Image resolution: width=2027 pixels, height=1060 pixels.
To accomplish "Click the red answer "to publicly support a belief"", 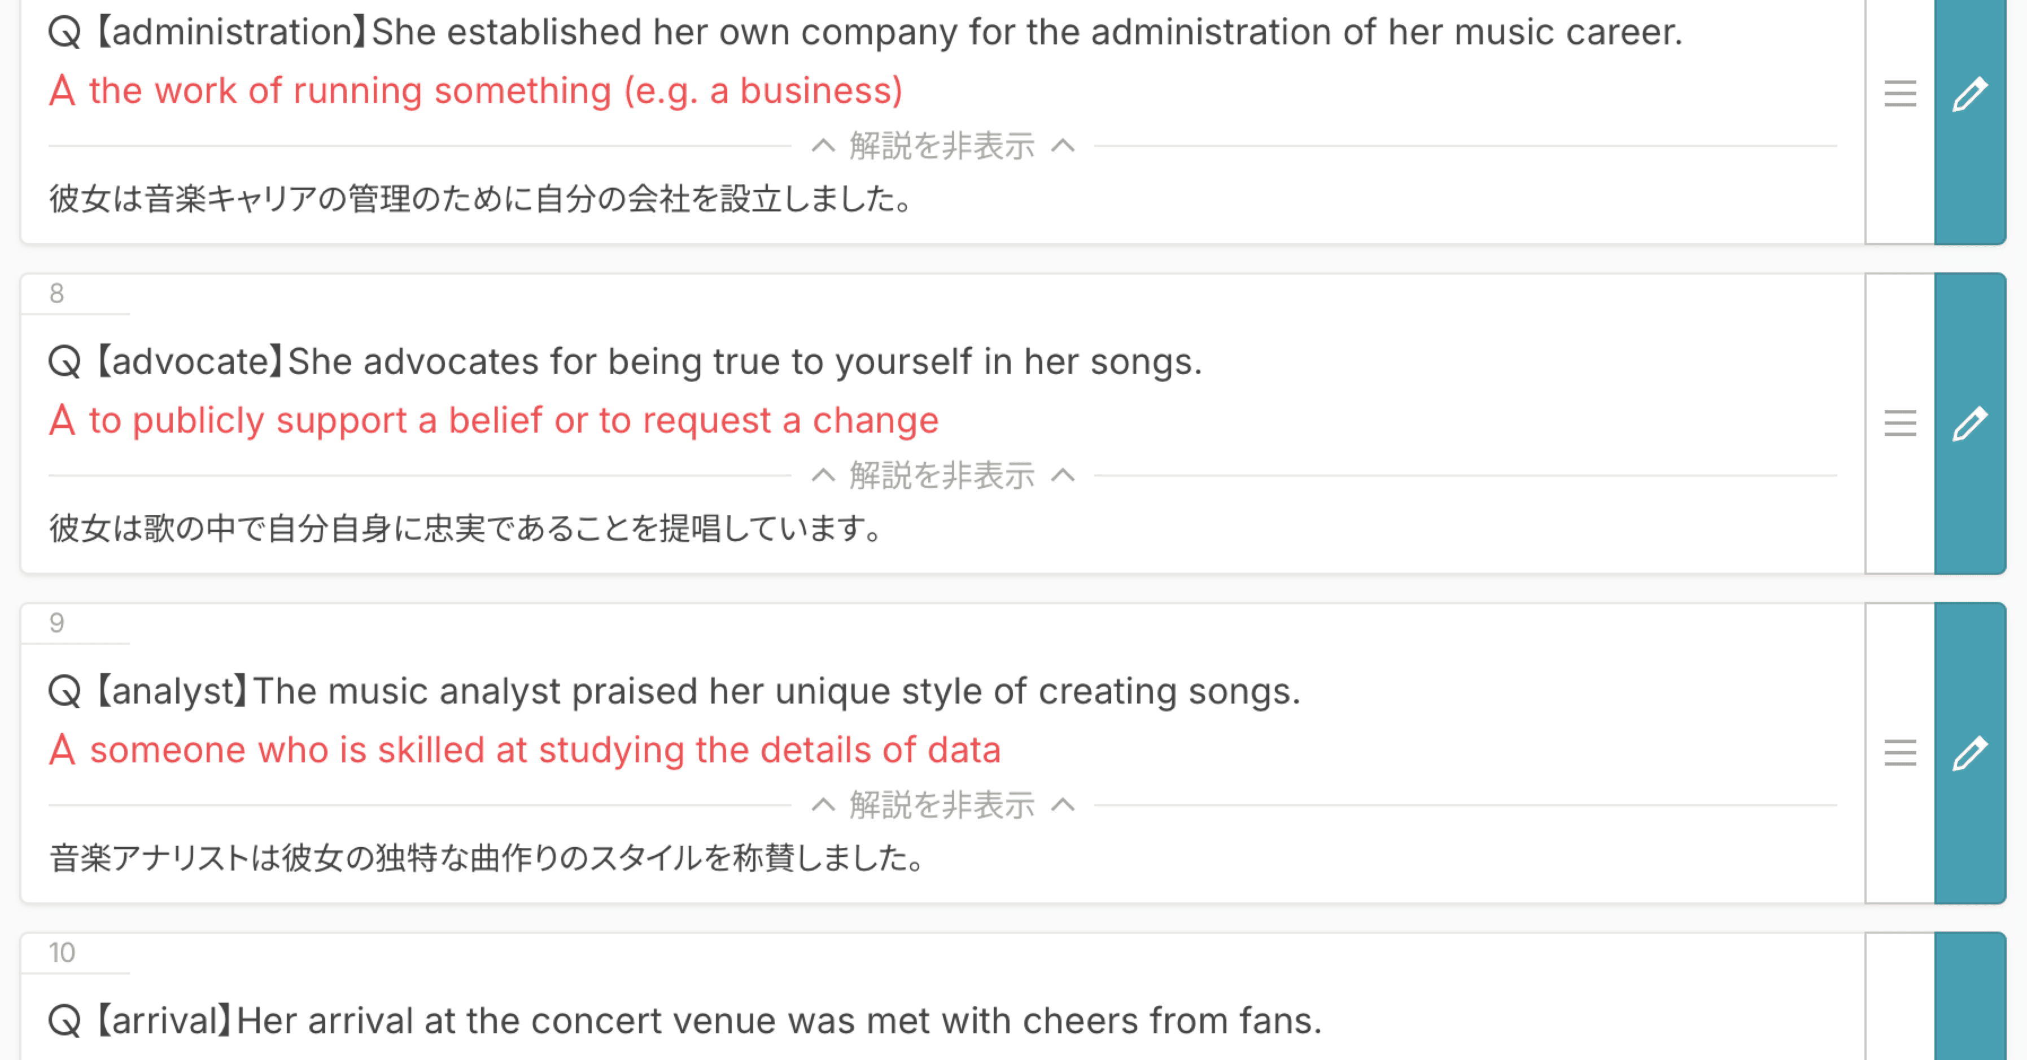I will click(x=513, y=421).
